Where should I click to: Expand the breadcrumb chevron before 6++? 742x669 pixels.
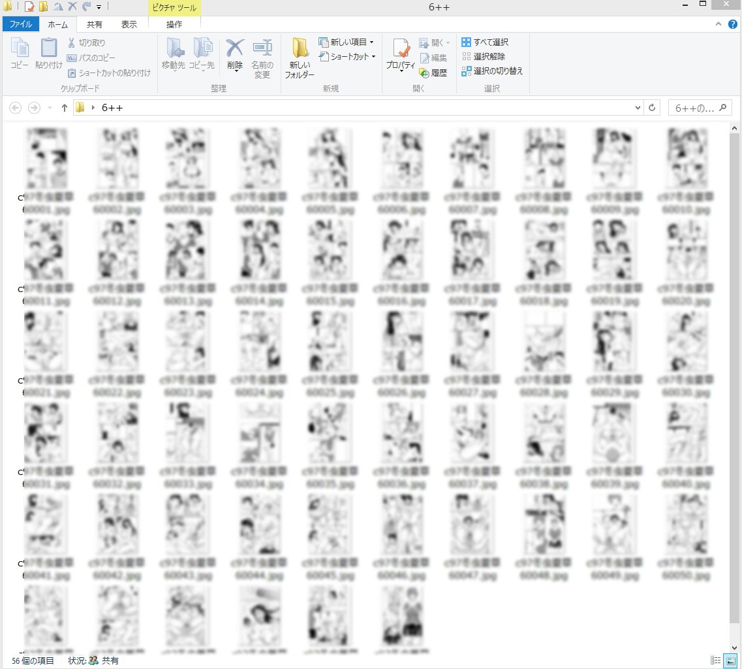[93, 108]
